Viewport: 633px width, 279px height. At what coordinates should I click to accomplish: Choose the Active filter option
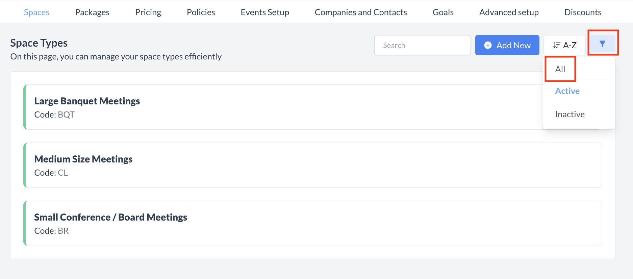tap(567, 91)
